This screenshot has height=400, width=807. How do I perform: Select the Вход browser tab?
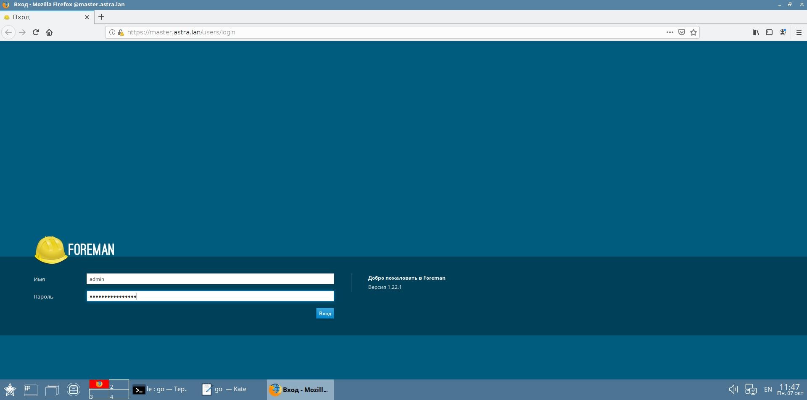point(42,17)
